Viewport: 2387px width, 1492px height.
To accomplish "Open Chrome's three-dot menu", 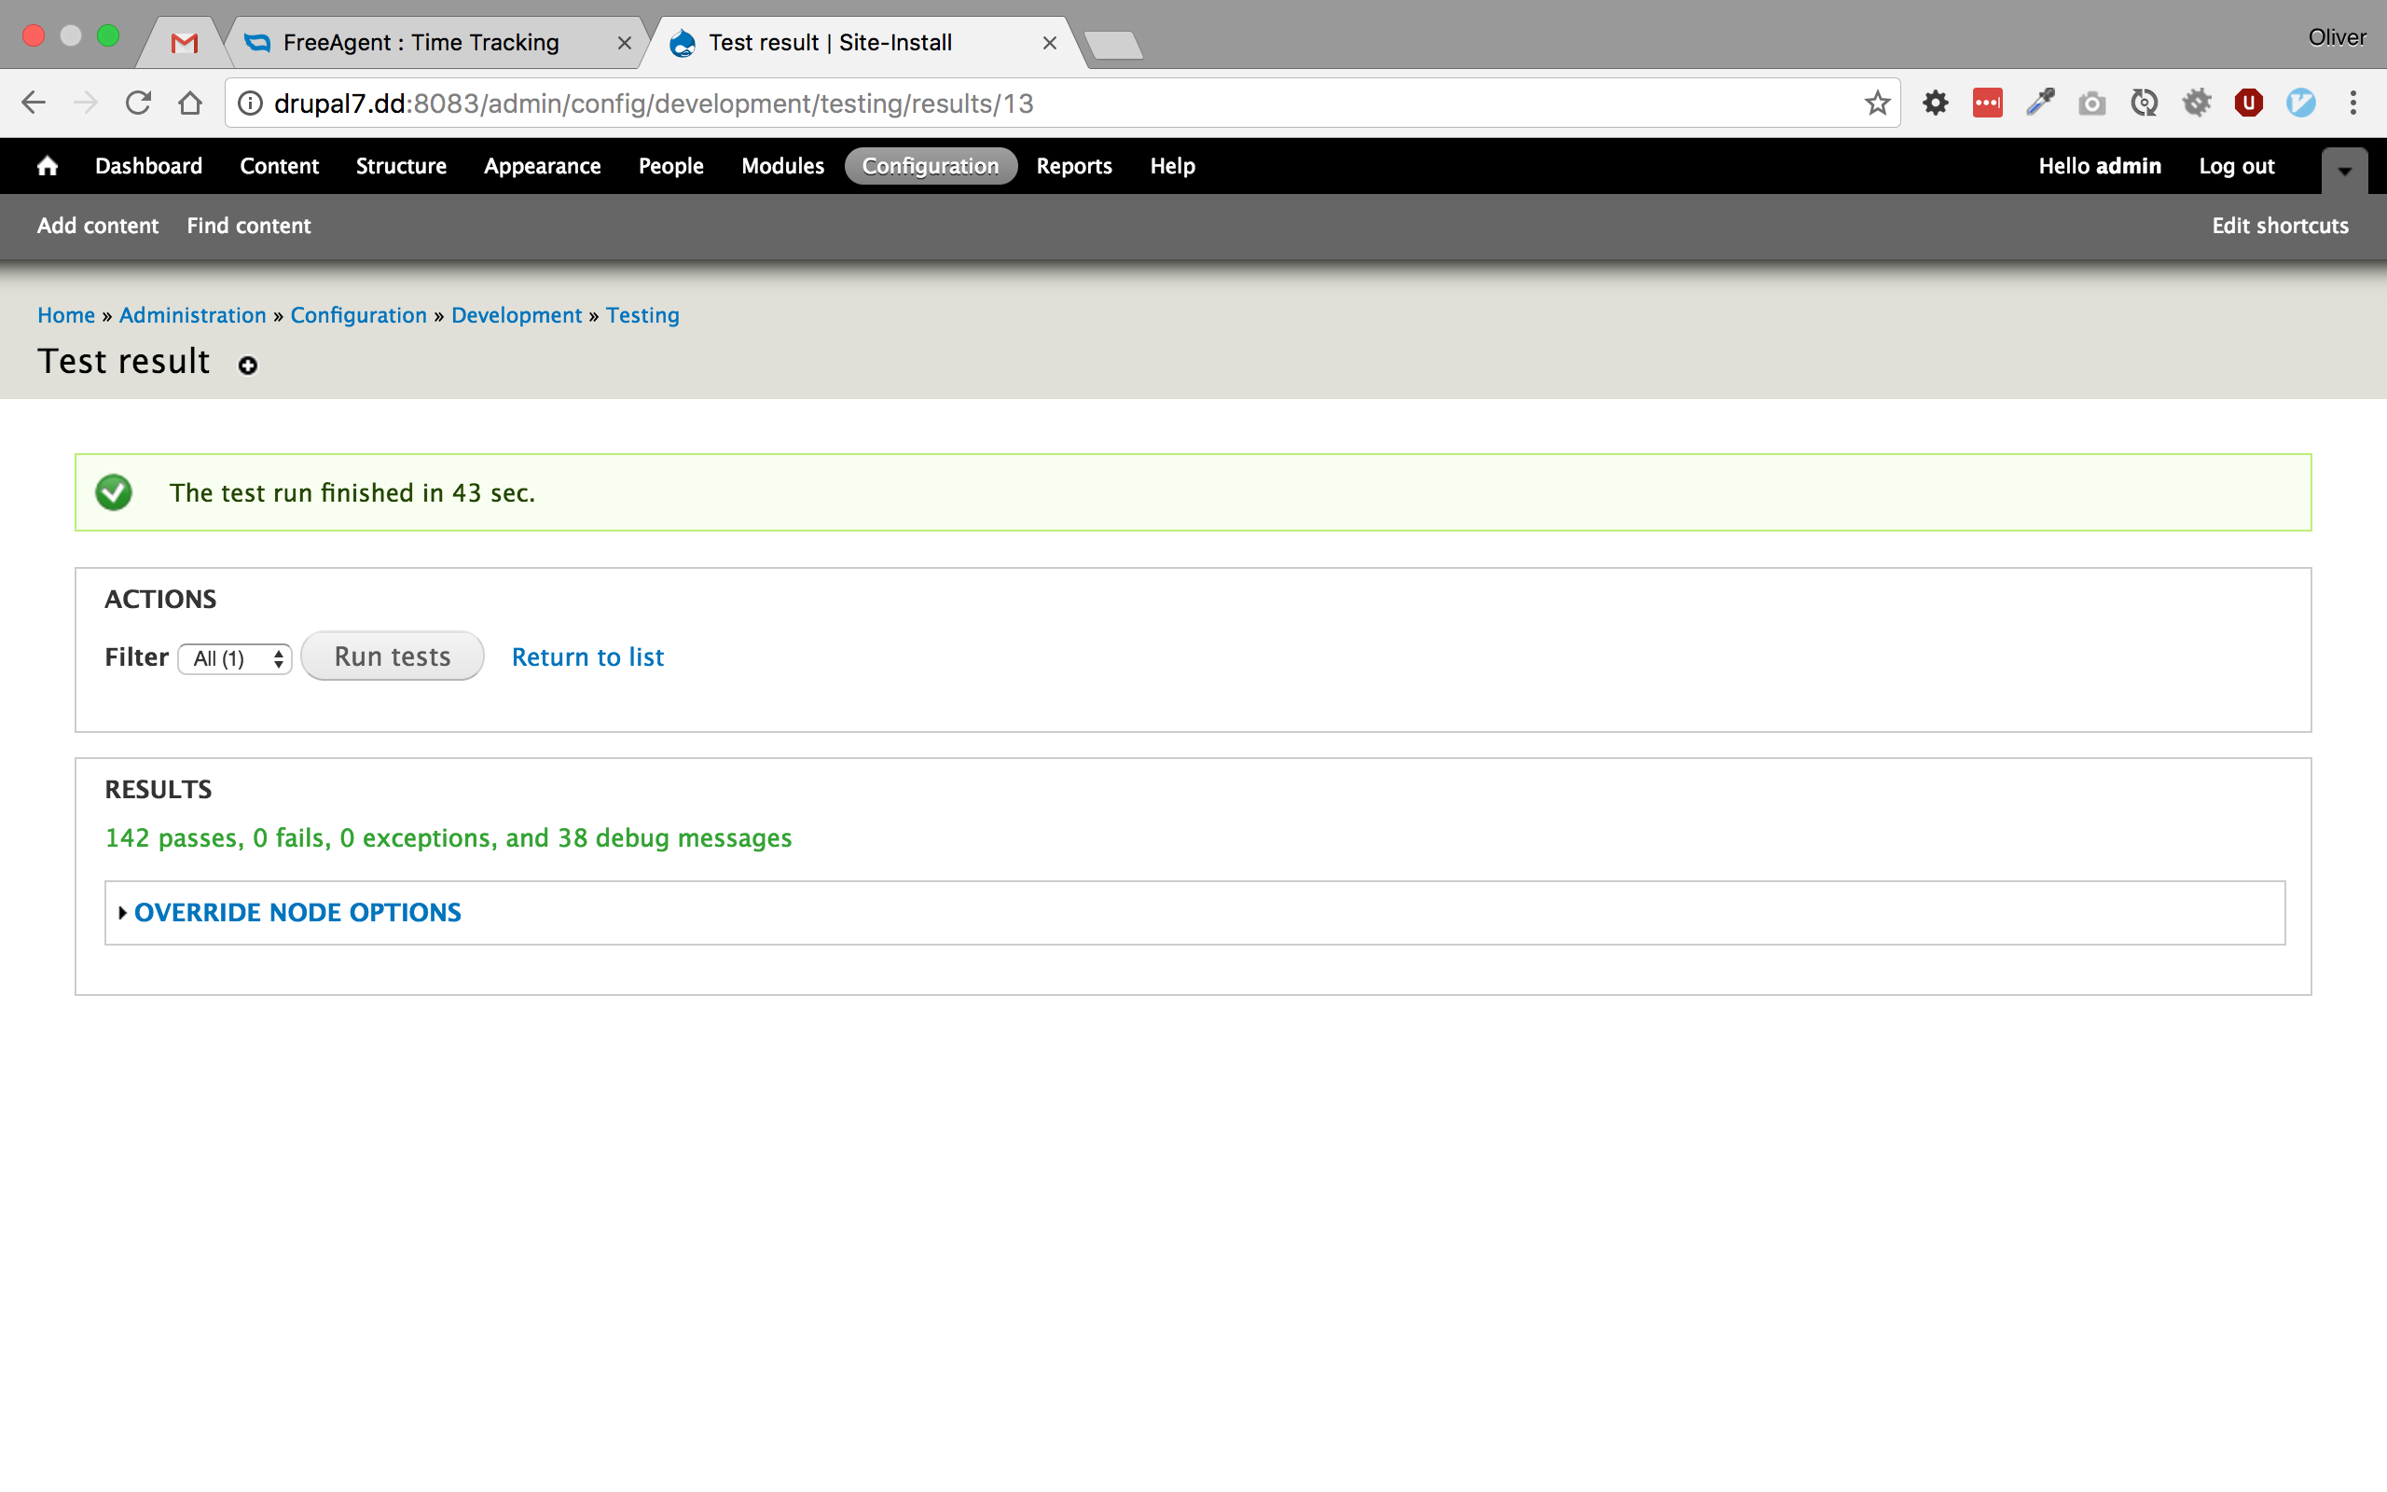I will tap(2353, 103).
